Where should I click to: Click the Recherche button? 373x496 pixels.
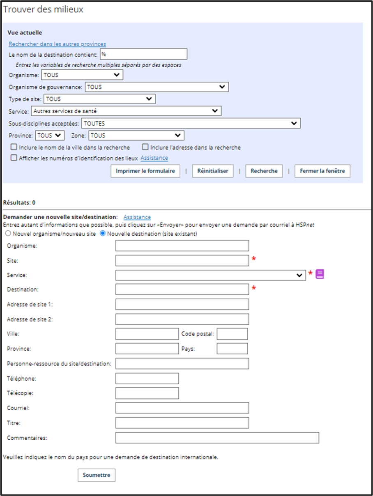point(264,171)
